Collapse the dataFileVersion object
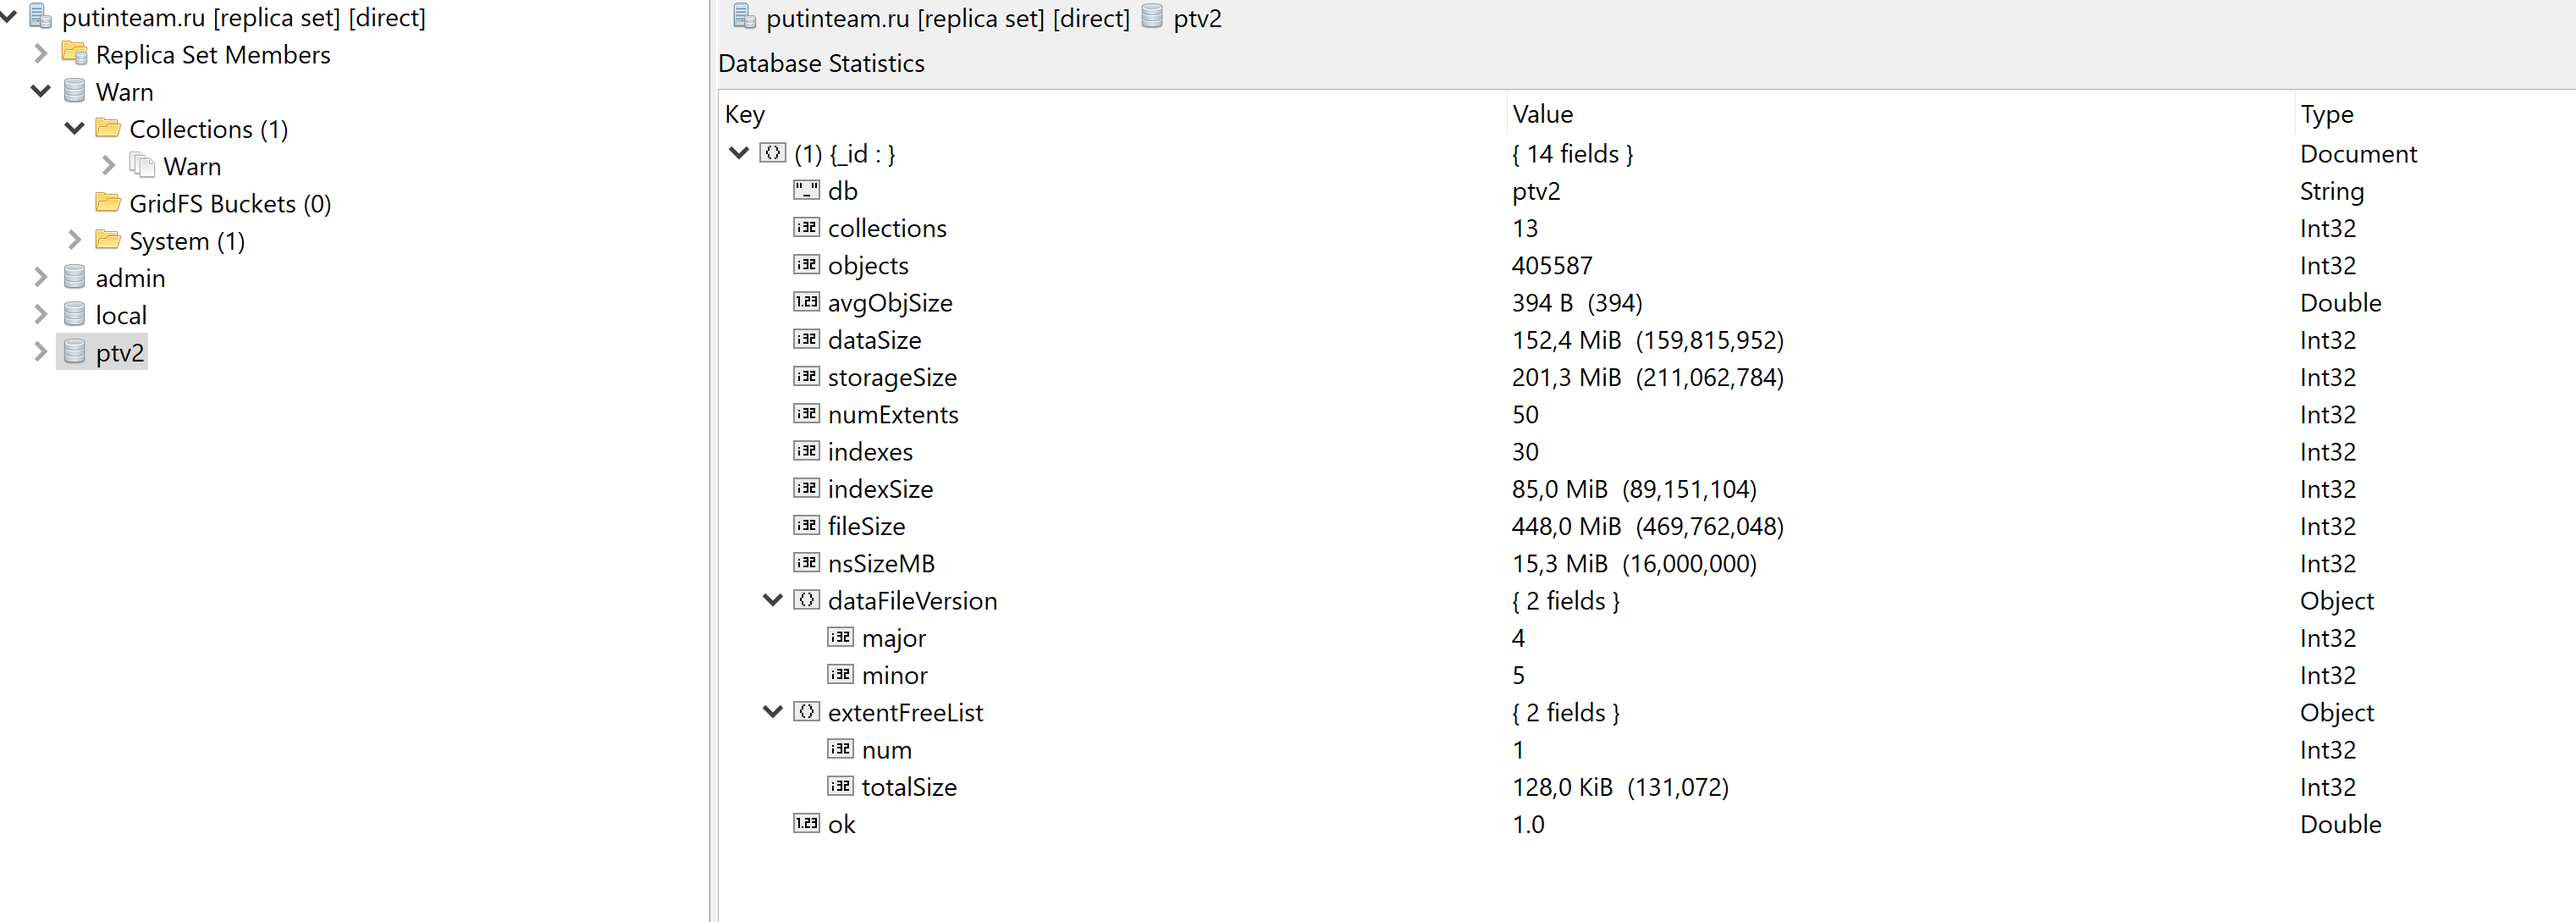Screen dimensions: 2576x922 point(772,600)
